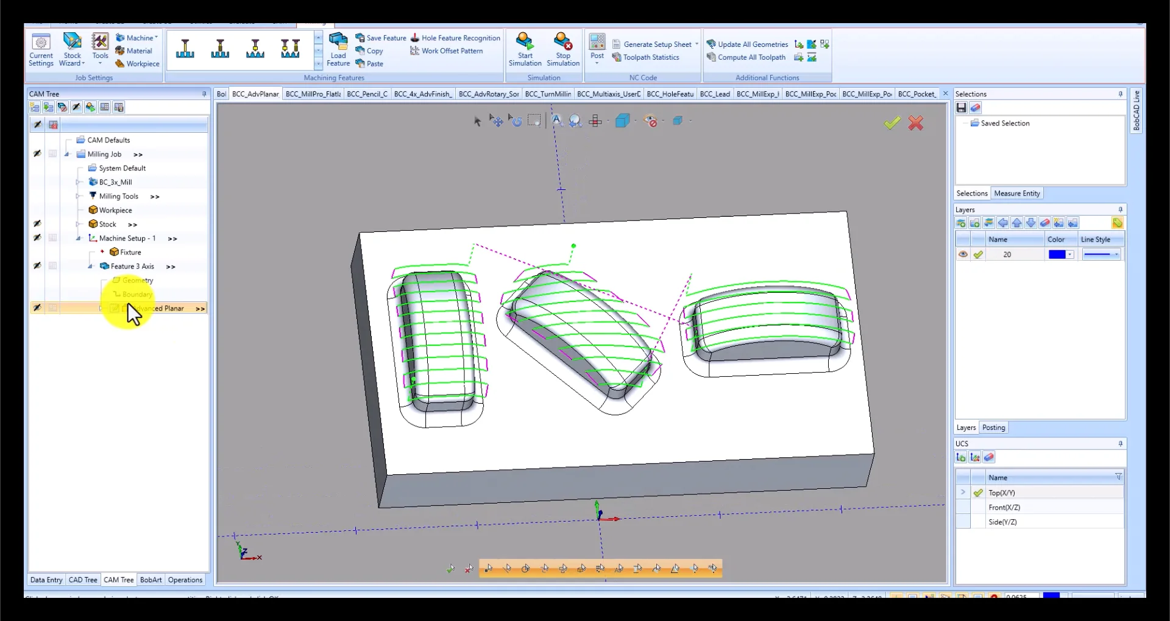The width and height of the screenshot is (1170, 621).
Task: Stop the running simulation
Action: (562, 49)
